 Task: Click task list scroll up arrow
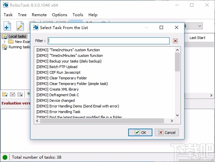177,50
